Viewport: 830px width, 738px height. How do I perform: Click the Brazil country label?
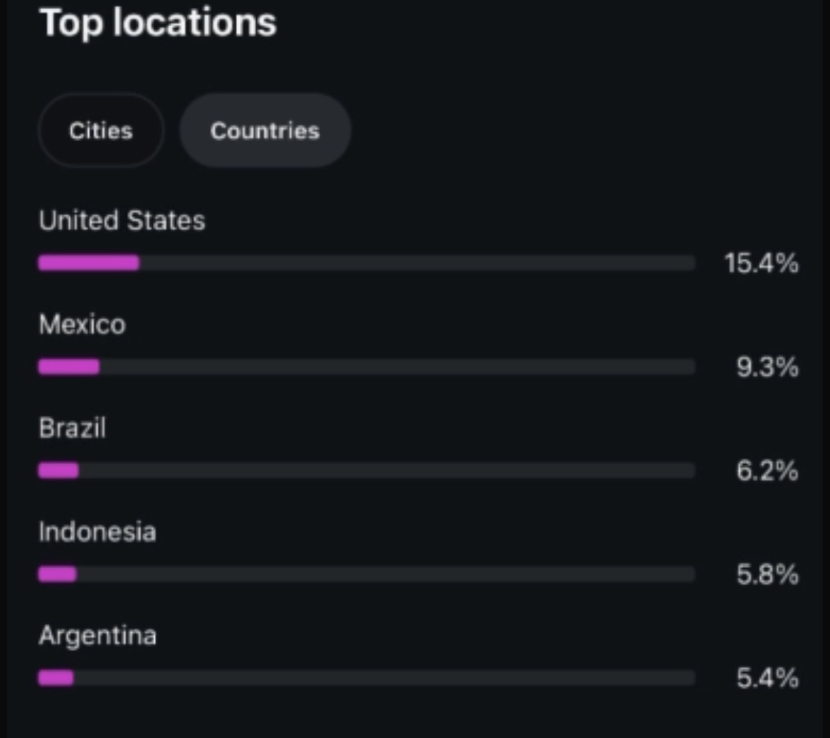tap(72, 429)
